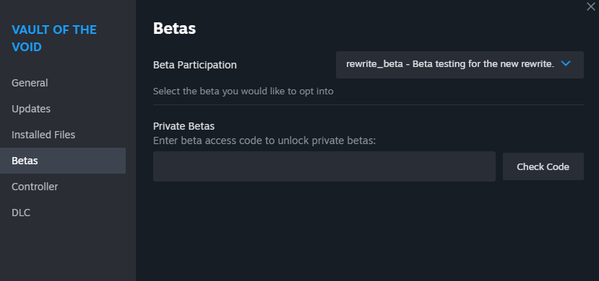The height and width of the screenshot is (281, 599).
Task: Click the Vault of the Void title
Action: click(x=54, y=38)
